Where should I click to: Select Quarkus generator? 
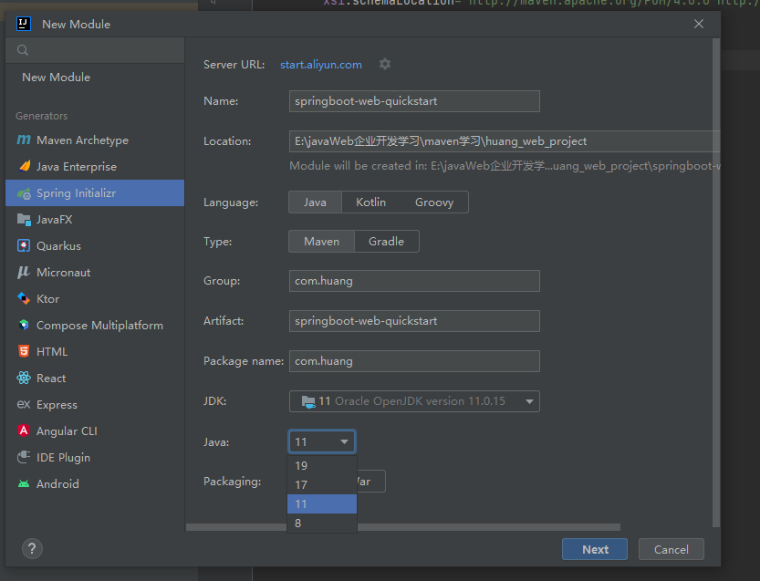pyautogui.click(x=95, y=245)
